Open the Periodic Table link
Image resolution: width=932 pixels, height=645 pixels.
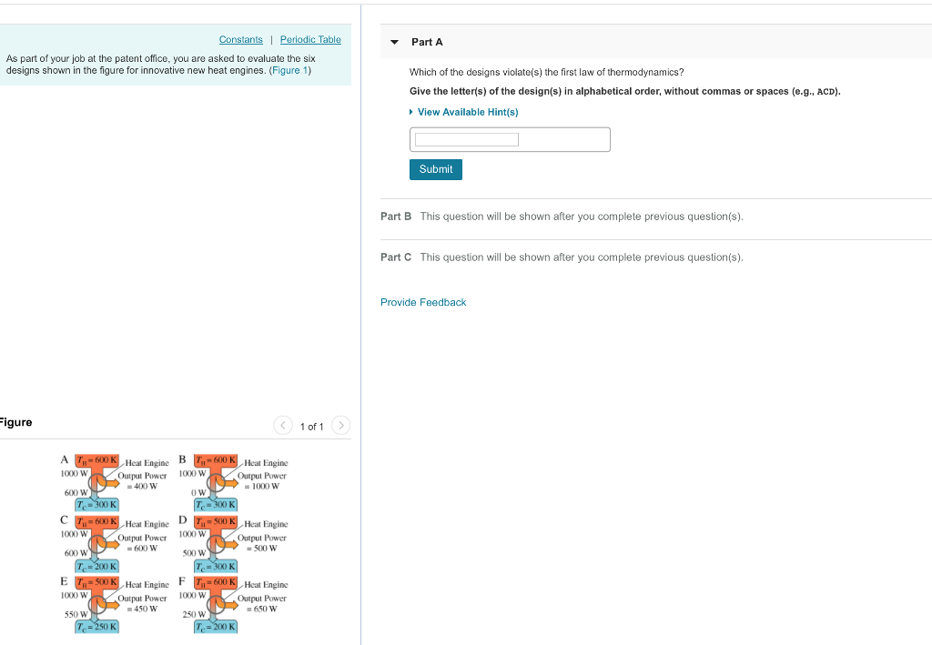310,39
